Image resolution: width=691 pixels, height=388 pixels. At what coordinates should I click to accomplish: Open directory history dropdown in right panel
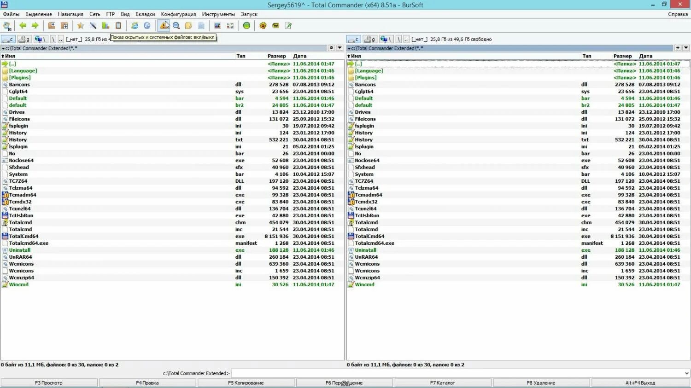point(686,48)
